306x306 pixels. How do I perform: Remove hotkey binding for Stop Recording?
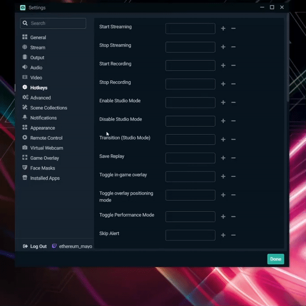coord(234,84)
